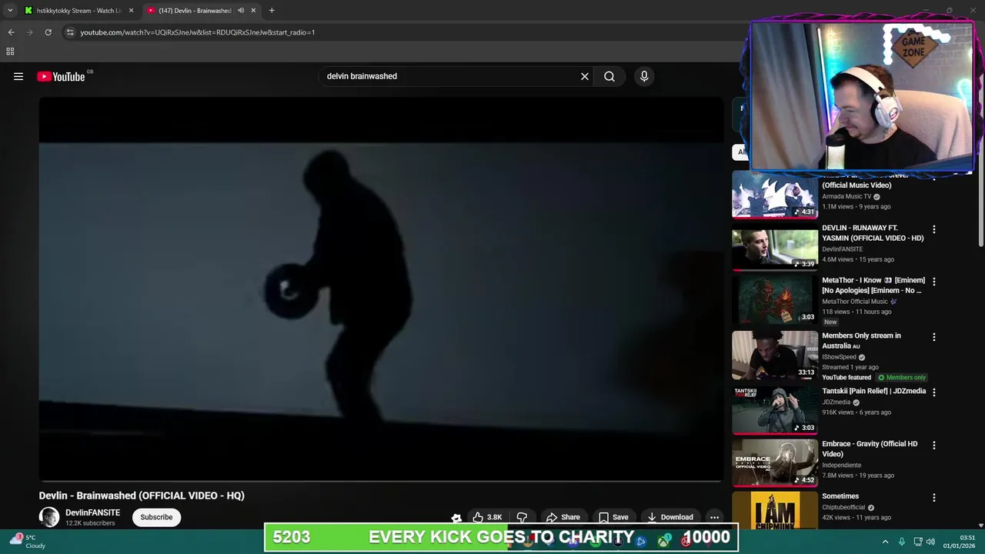The height and width of the screenshot is (554, 985).
Task: Open the YouTube hamburger guide menu
Action: pos(18,76)
